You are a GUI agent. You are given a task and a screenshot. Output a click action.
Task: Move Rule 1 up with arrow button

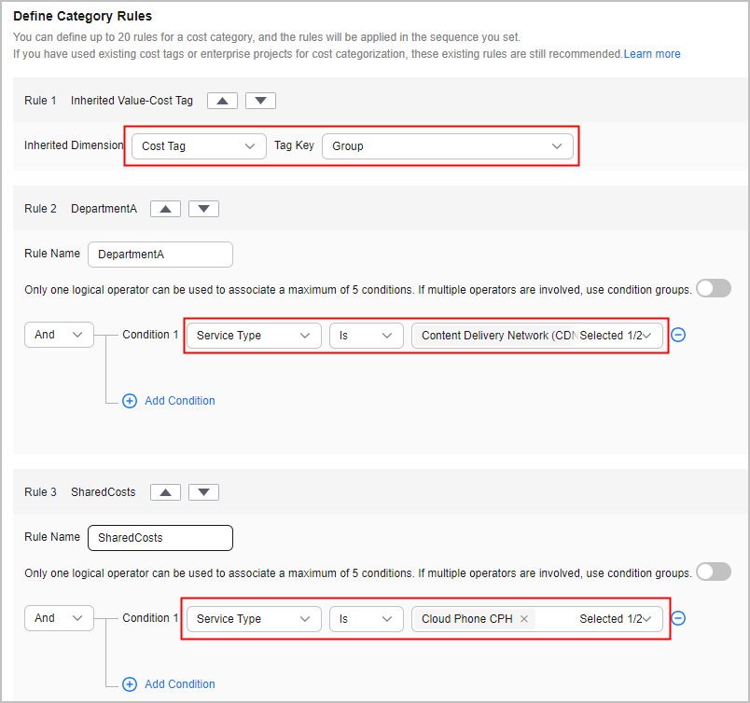222,101
